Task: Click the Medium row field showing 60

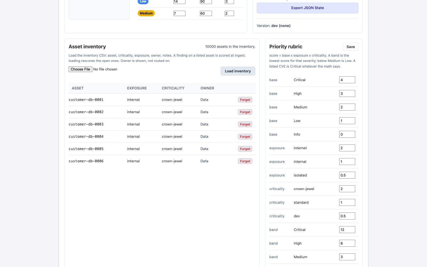Action: [x=206, y=13]
